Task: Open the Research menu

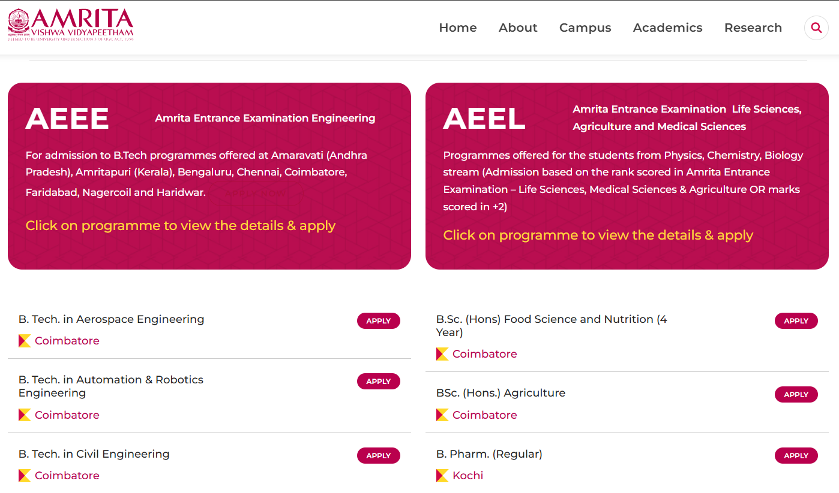Action: pyautogui.click(x=753, y=28)
